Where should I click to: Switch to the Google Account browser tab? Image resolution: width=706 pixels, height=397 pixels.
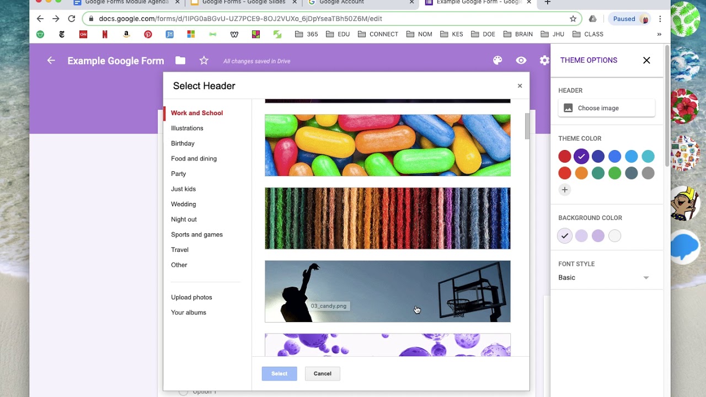point(361,3)
